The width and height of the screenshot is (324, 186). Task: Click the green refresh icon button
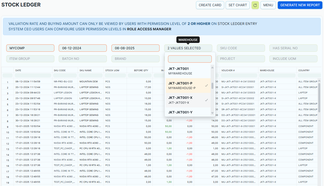[x=255, y=5]
